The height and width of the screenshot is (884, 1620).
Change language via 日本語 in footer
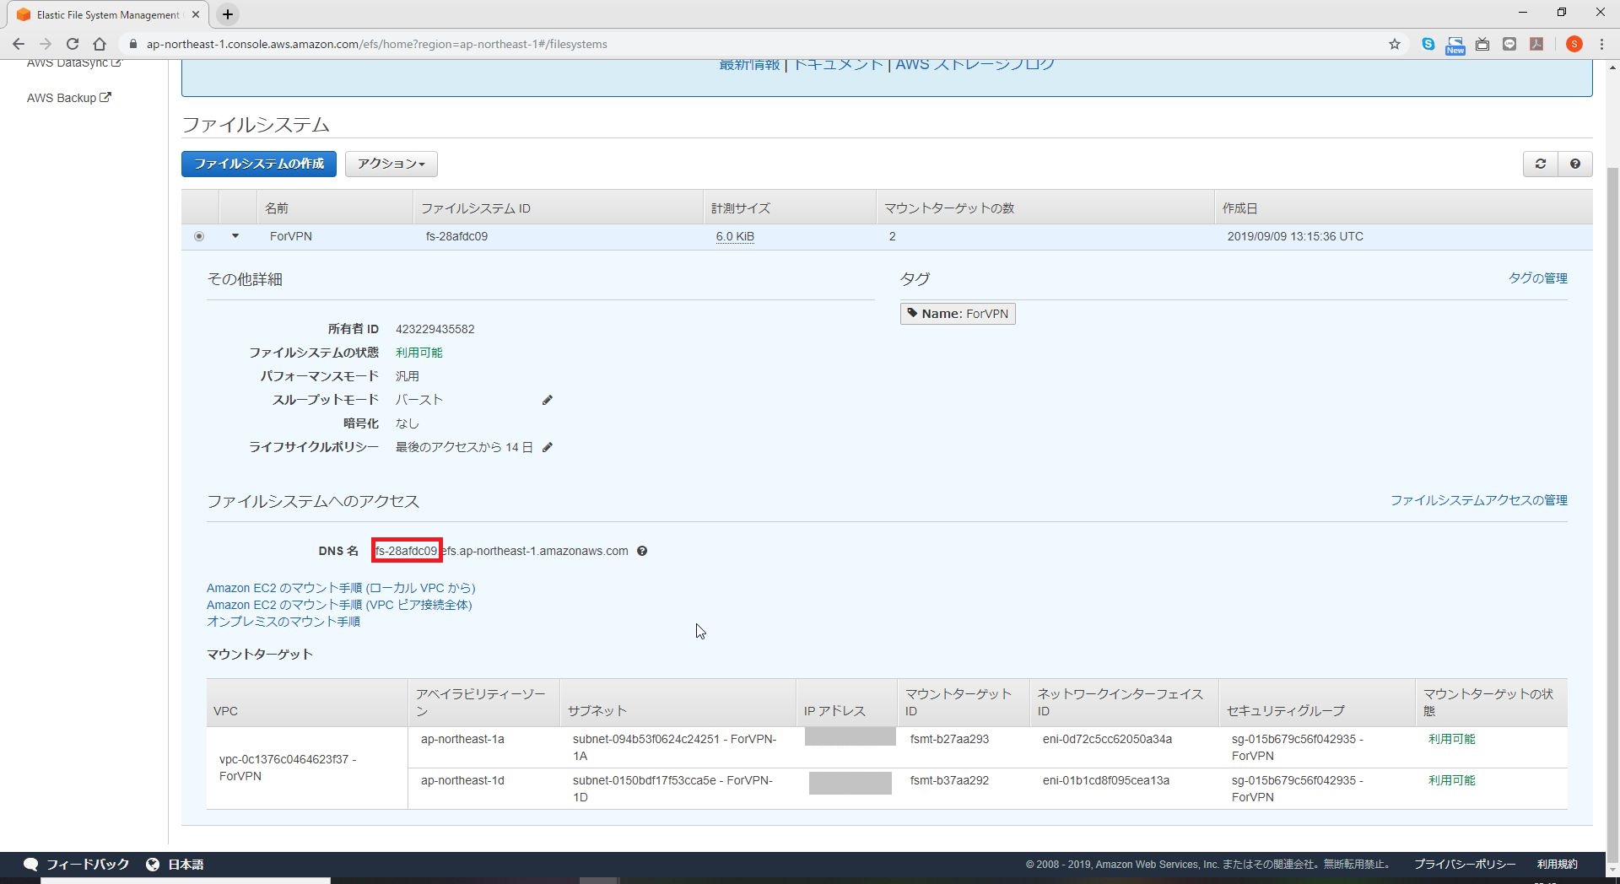[175, 865]
